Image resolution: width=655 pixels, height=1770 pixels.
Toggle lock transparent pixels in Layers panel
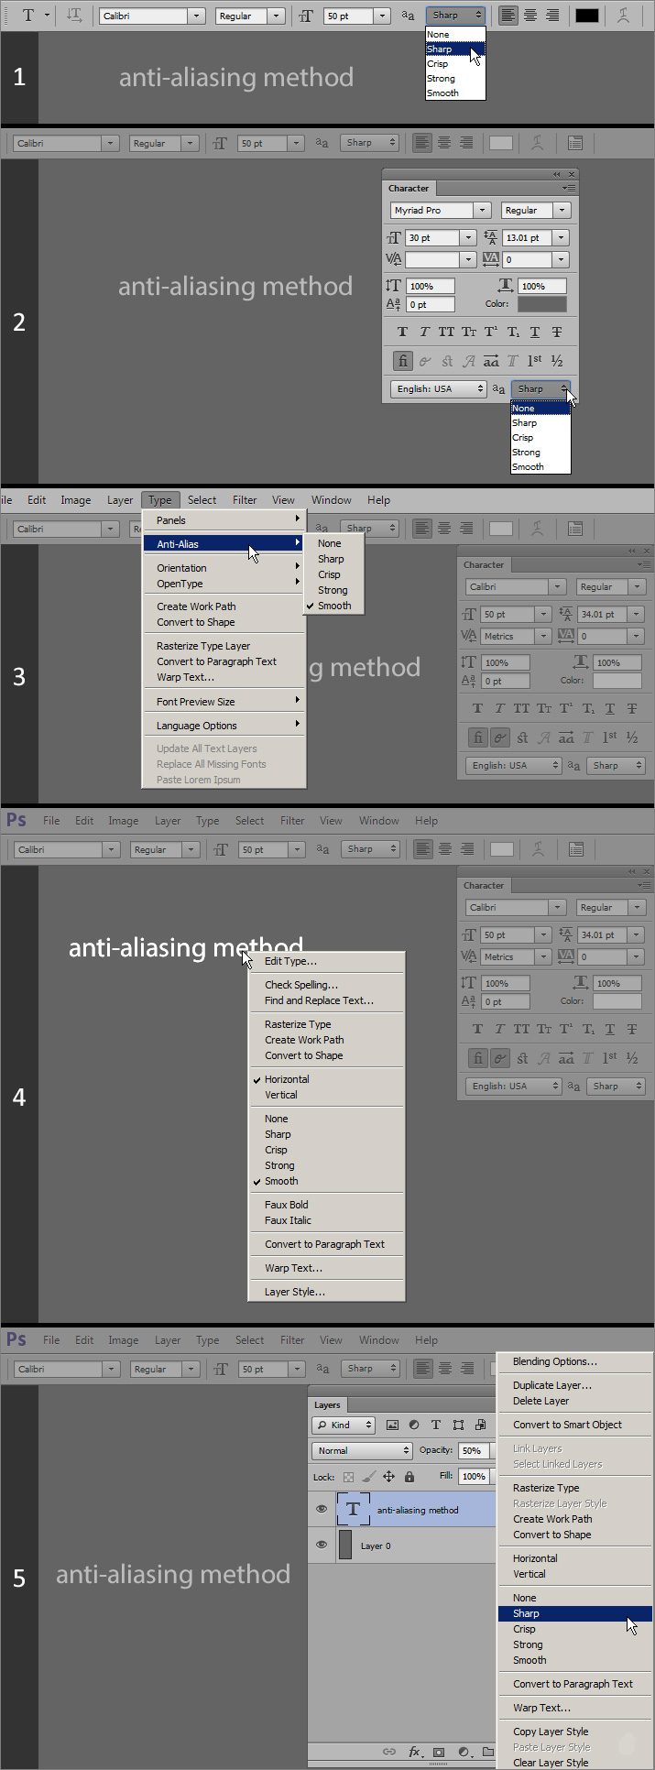pyautogui.click(x=348, y=1476)
